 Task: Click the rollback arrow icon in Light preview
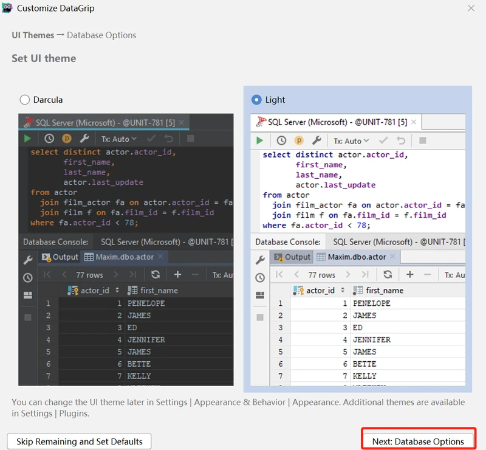[401, 140]
